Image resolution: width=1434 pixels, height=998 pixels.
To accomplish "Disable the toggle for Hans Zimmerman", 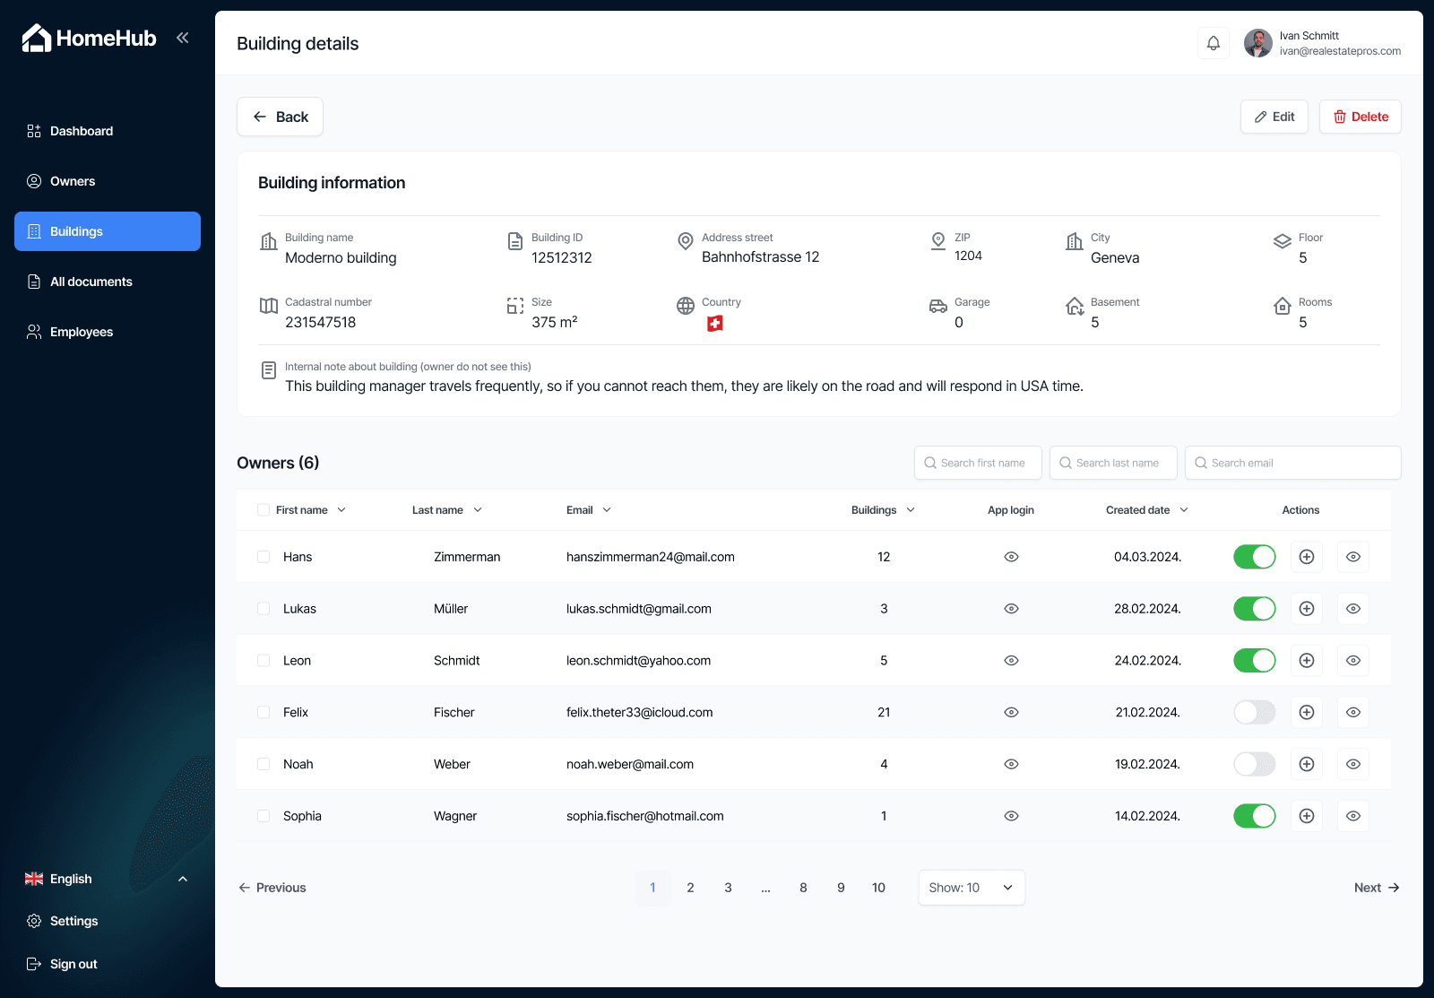I will [1255, 557].
